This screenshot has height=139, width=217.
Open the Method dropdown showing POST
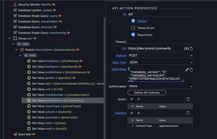click(x=160, y=56)
